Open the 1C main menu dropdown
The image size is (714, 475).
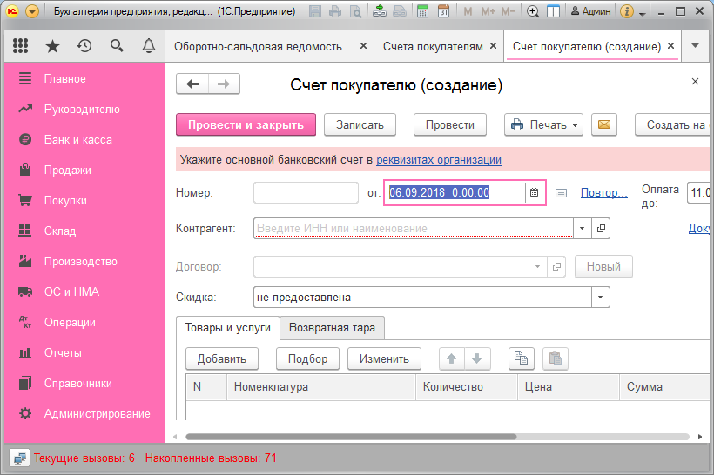(x=32, y=11)
